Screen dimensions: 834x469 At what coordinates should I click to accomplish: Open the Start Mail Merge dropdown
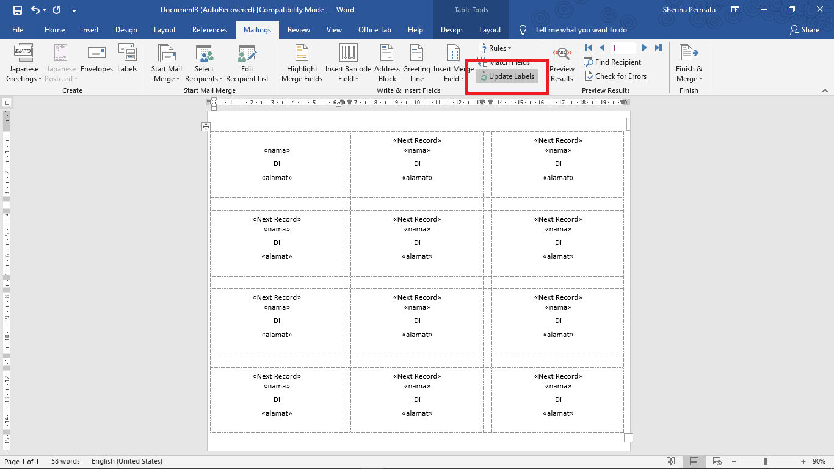(x=166, y=63)
